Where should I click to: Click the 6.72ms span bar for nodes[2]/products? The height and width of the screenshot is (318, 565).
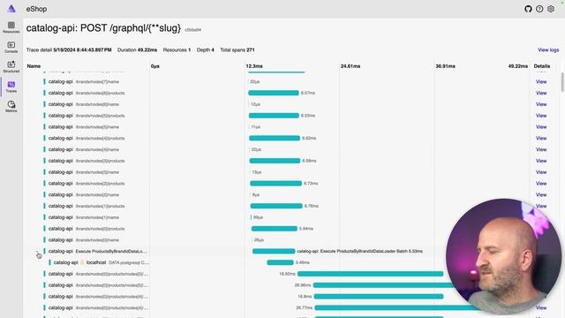[x=275, y=184]
